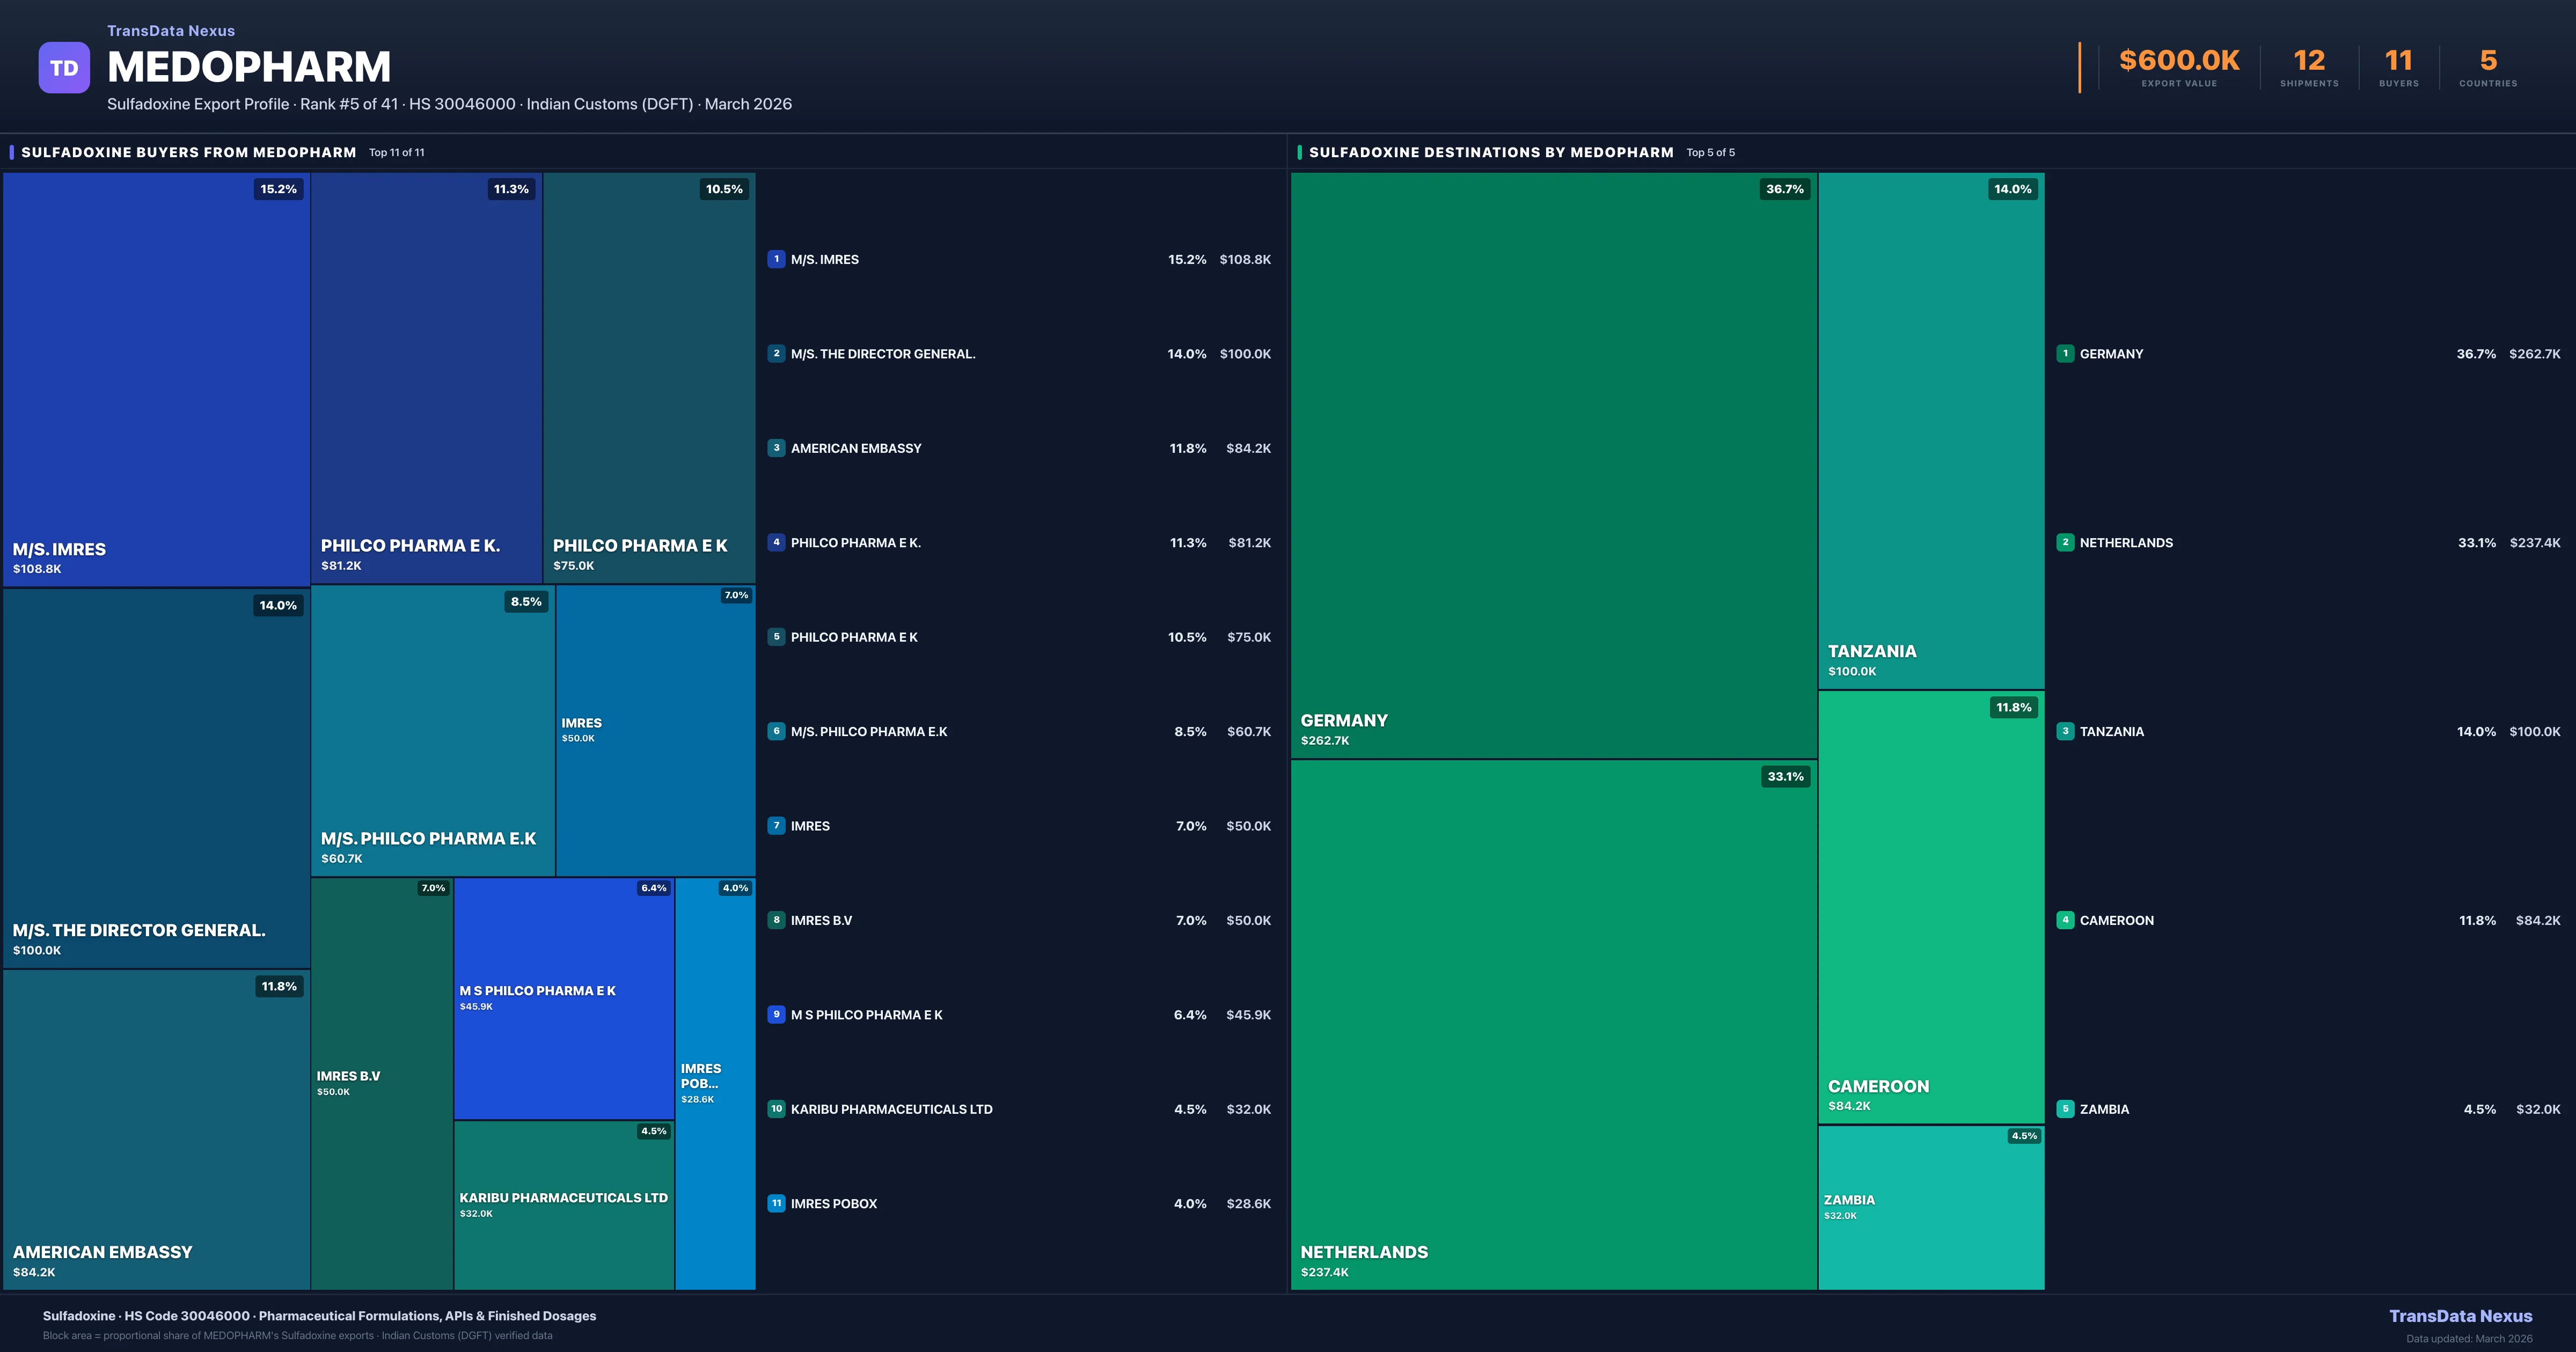Click the Sulfadoxine Destinations By Medopharm heading

pyautogui.click(x=1490, y=152)
